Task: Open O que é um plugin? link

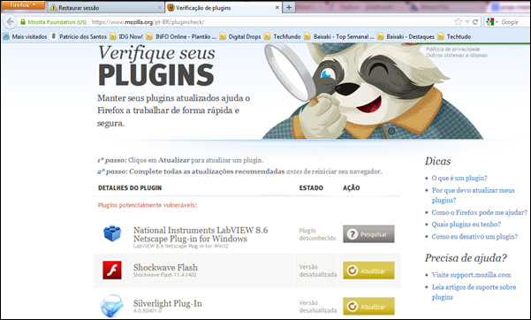Action: (459, 178)
